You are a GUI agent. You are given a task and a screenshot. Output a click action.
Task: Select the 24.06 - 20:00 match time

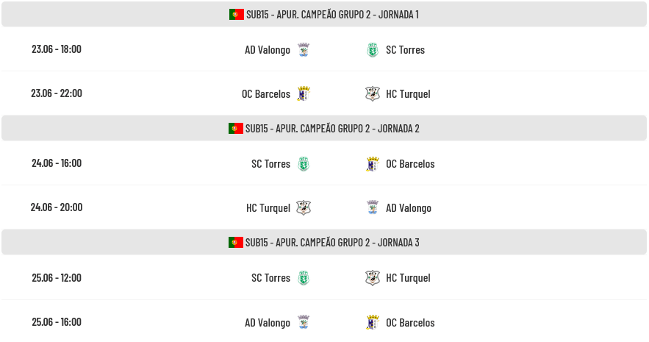pos(57,207)
